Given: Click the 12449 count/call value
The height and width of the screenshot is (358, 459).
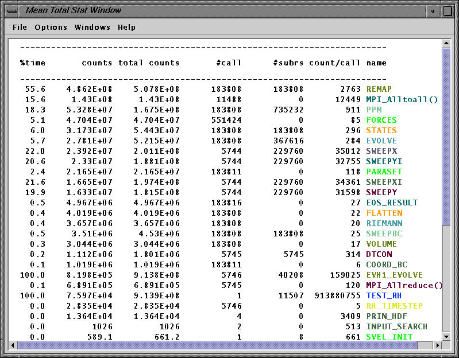Looking at the screenshot, I should [348, 99].
